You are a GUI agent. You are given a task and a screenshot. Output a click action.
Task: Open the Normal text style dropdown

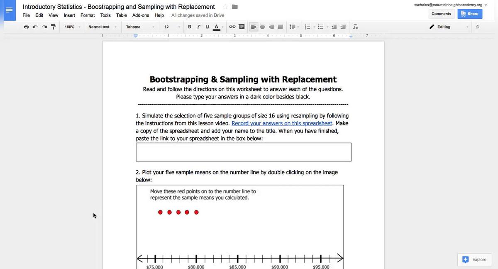click(x=102, y=27)
